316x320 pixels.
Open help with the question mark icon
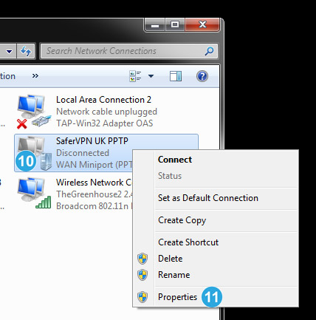(202, 76)
